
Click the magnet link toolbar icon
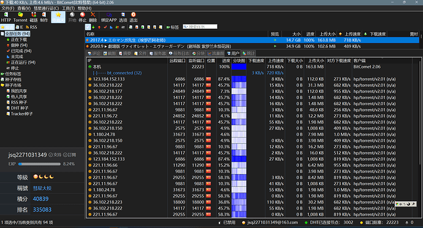[34, 17]
